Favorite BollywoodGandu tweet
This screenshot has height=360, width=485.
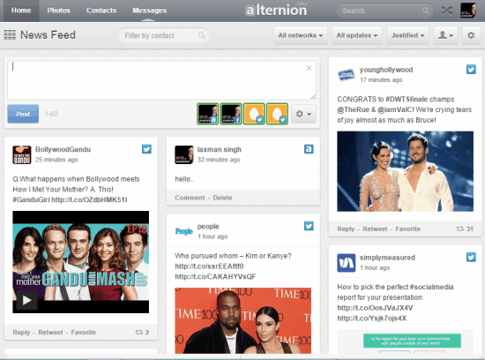84,332
